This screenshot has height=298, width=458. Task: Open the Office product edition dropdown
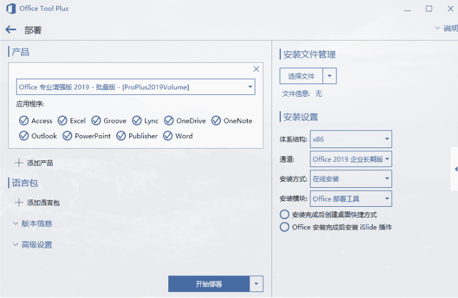pos(136,86)
